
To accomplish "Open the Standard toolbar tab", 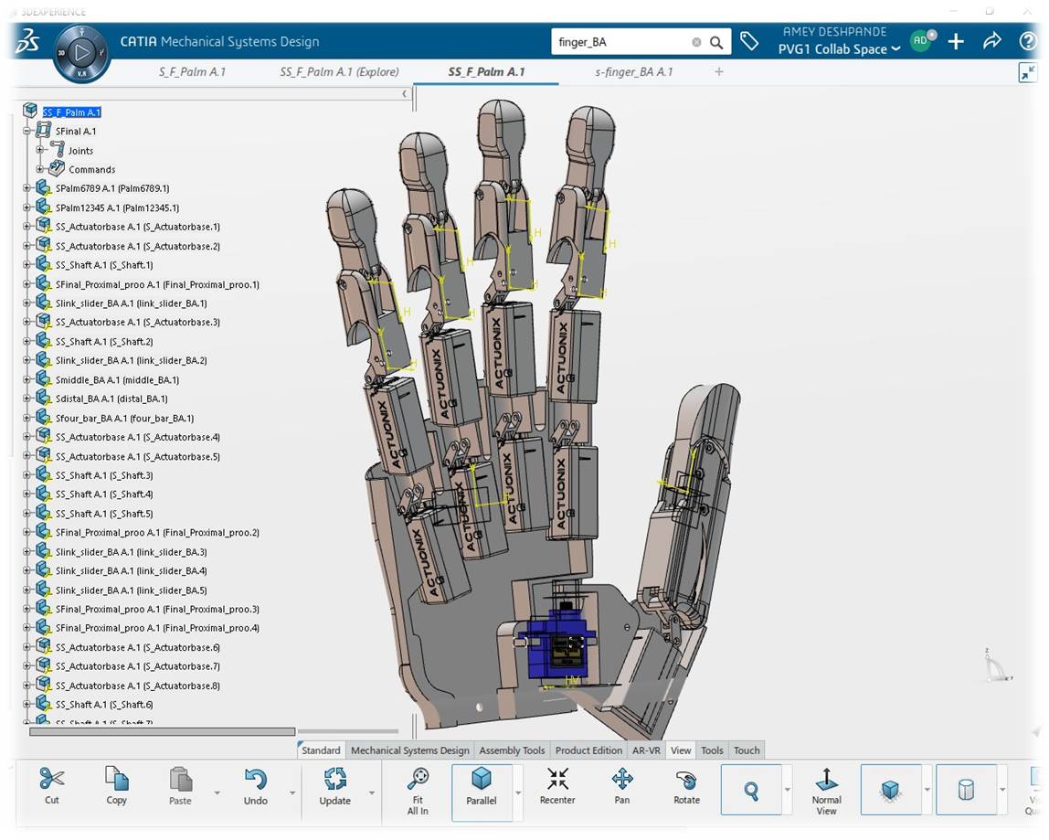I will tap(321, 750).
